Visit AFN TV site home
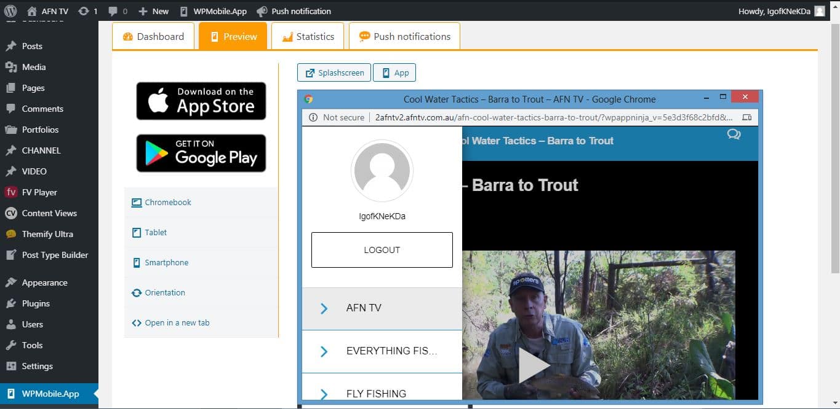The image size is (840, 409). [48, 11]
